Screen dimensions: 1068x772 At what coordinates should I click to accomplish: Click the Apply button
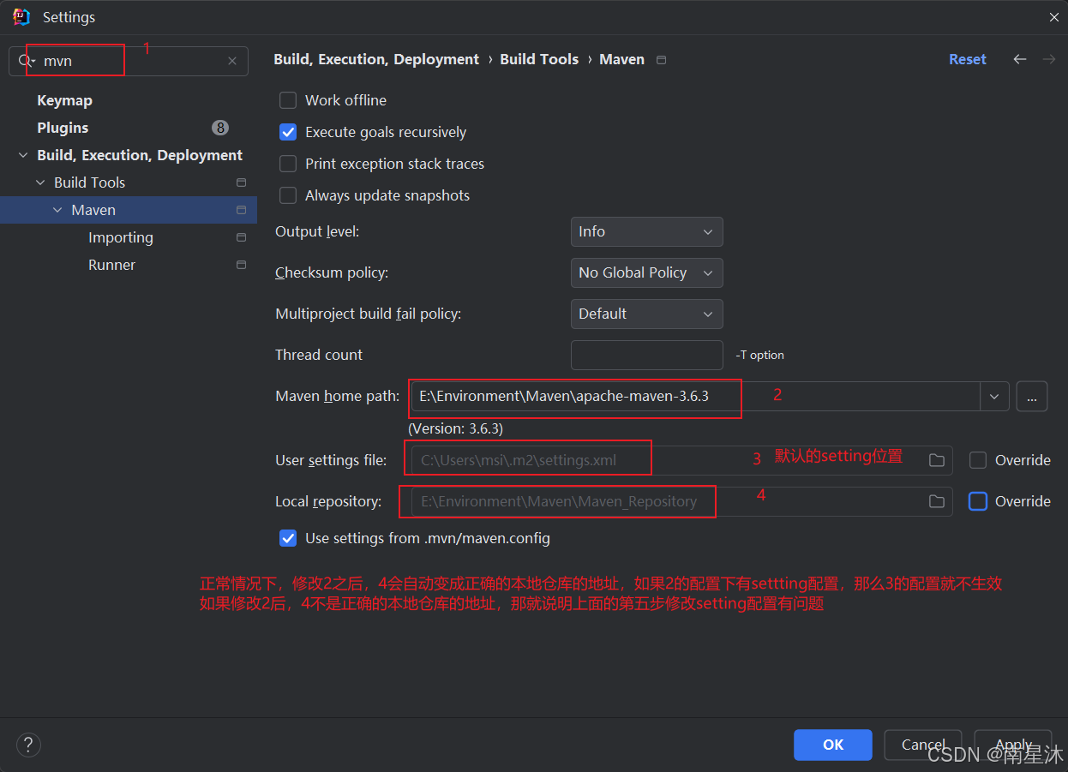pyautogui.click(x=1013, y=745)
